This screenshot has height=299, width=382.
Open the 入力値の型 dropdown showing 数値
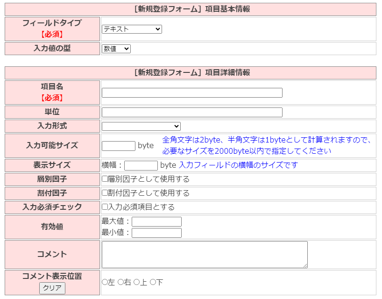(x=116, y=49)
